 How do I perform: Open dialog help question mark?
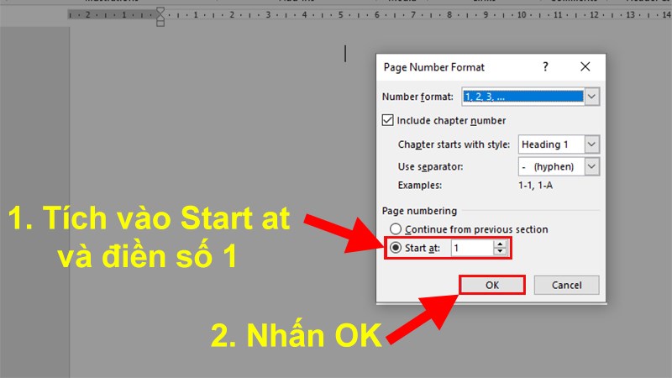[545, 67]
